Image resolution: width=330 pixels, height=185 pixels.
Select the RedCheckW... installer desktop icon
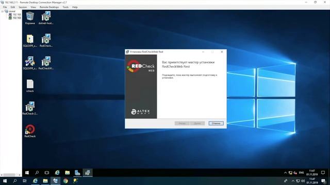pos(46,63)
